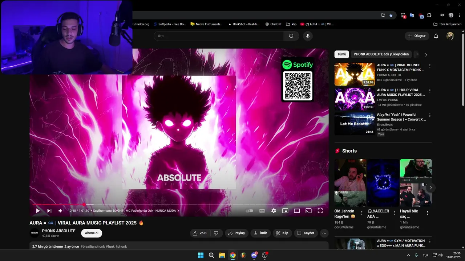Open Old Jahrein Rage'leri short
Image resolution: width=465 pixels, height=261 pixels.
(x=350, y=183)
